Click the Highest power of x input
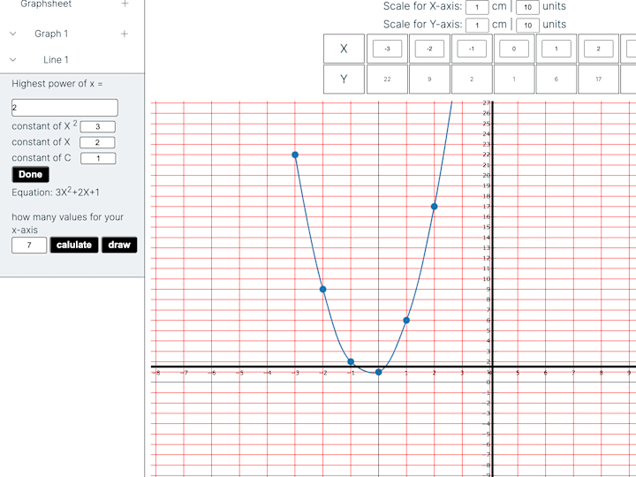Screen dimensions: 636x477 tap(64, 108)
